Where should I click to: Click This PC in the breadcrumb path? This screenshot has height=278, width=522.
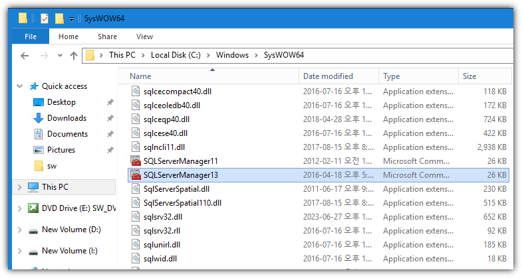tap(122, 55)
